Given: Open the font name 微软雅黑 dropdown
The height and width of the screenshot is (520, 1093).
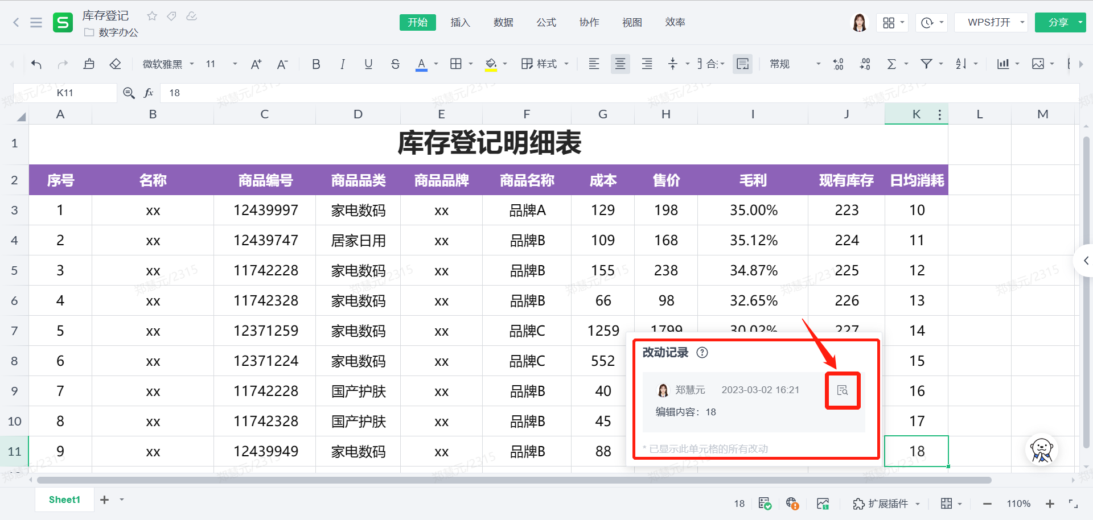Looking at the screenshot, I should pyautogui.click(x=168, y=64).
